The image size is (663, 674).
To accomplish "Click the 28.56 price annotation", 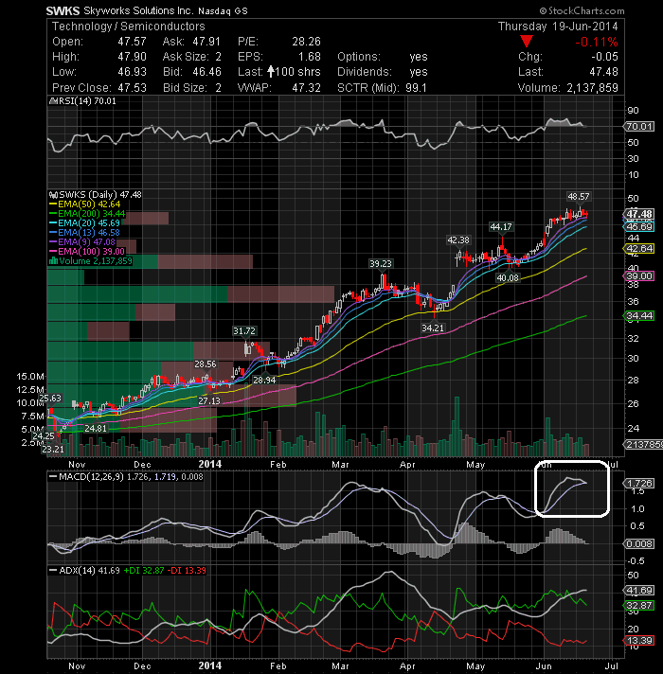I will coord(206,364).
